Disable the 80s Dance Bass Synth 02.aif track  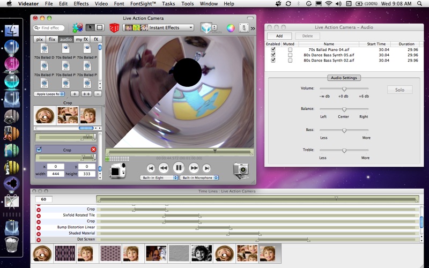point(273,61)
